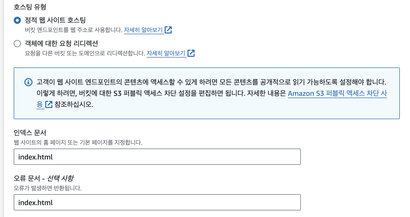Focus the 오류 문서 input field
The image size is (410, 217).
[157, 202]
